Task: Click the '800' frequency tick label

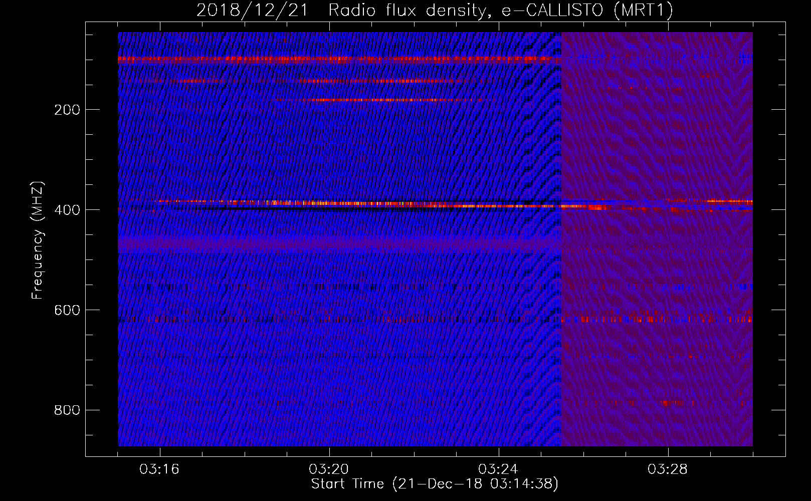Action: [x=67, y=410]
